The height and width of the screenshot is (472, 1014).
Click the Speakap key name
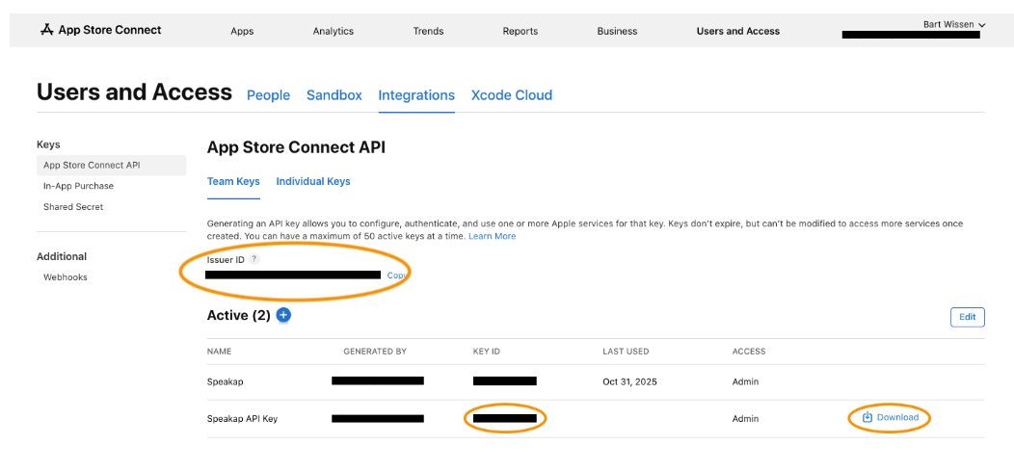pos(225,381)
